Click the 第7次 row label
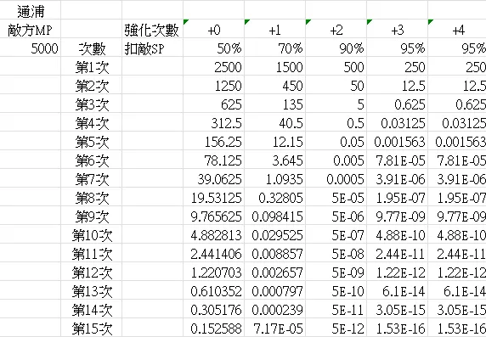The image size is (486, 337). [92, 178]
